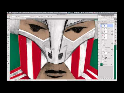
Task: Open the Image menu
Action: (26, 13)
